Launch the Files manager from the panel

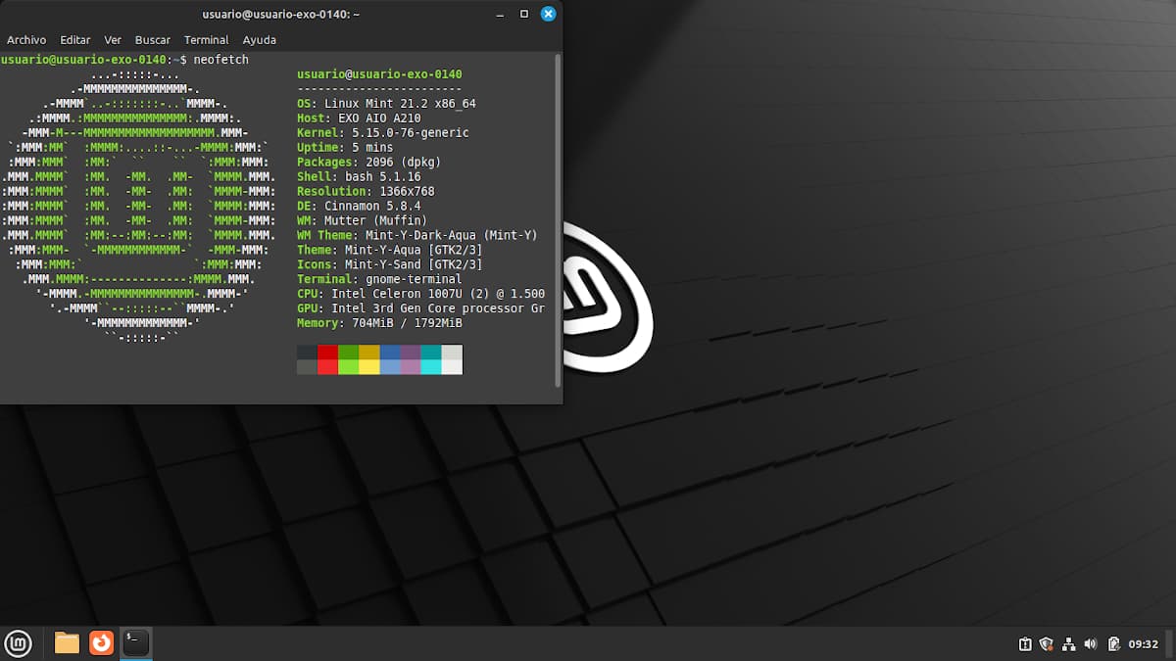click(67, 642)
